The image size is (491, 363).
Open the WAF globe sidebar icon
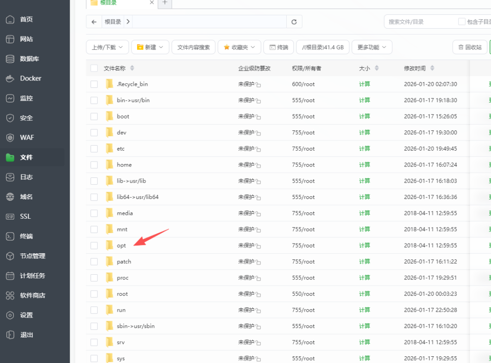tap(10, 138)
